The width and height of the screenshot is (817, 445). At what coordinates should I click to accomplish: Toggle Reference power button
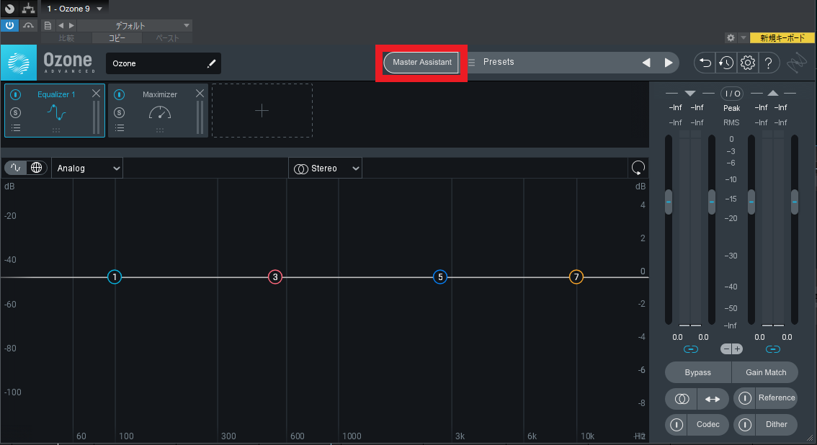click(745, 398)
